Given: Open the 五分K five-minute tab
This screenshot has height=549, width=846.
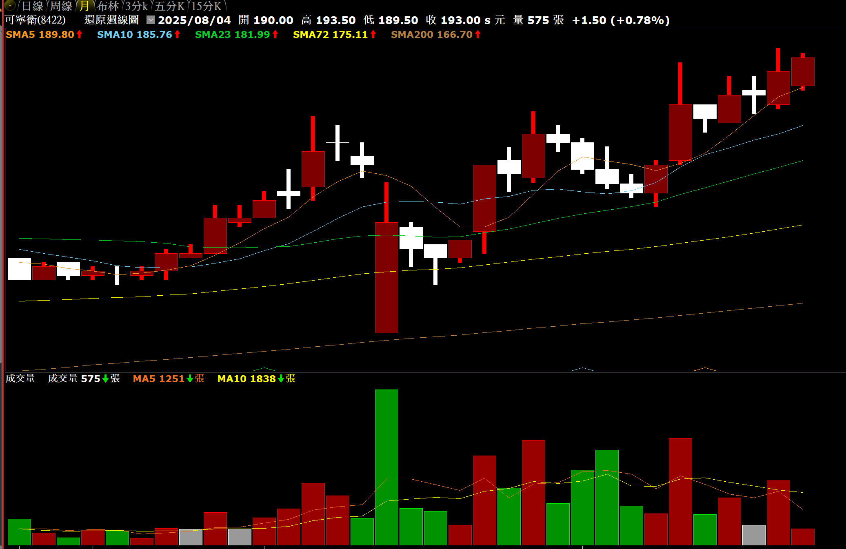Looking at the screenshot, I should [x=170, y=6].
